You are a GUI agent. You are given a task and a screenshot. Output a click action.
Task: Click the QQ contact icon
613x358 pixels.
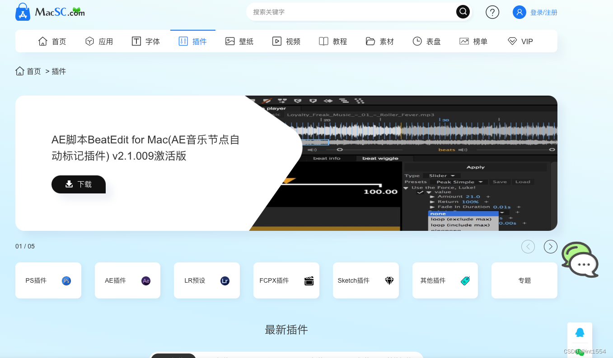pyautogui.click(x=580, y=332)
